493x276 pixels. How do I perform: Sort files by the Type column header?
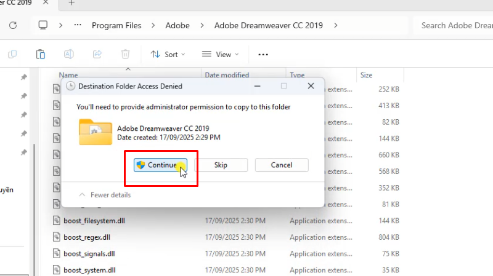pos(297,75)
